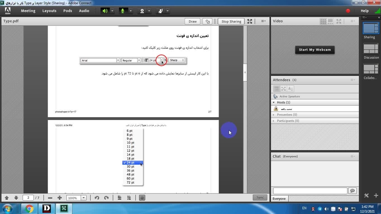
Task: Click the webcam icon in top bar
Action: pyautogui.click(x=142, y=11)
